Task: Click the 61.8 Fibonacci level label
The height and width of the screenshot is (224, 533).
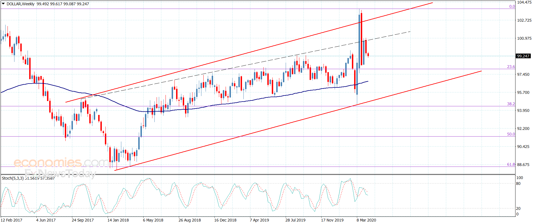Action: coord(511,164)
